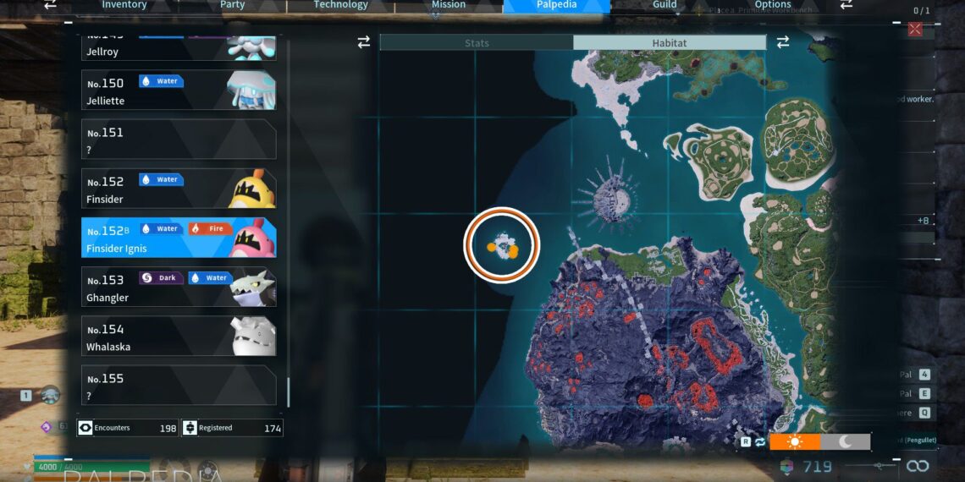Click left orange habitat marker on map

pyautogui.click(x=491, y=247)
